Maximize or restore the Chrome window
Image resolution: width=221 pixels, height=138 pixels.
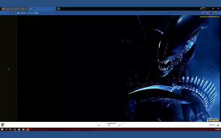(x=213, y=9)
